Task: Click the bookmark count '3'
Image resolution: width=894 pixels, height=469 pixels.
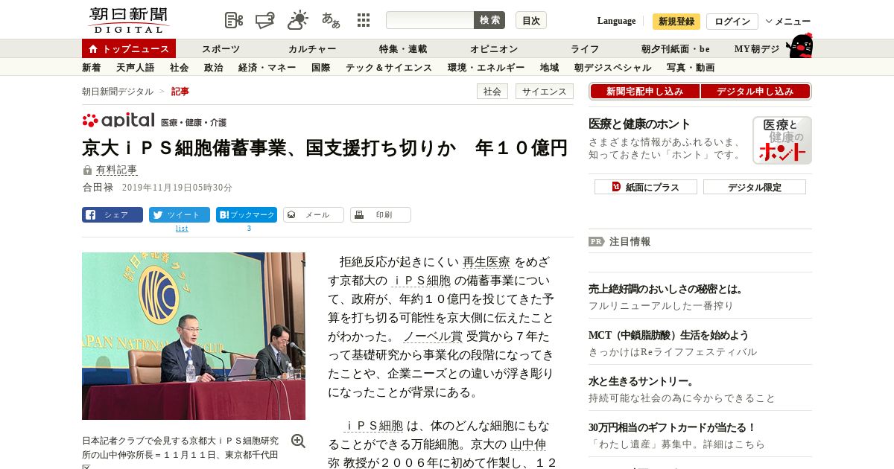Action: pos(249,229)
